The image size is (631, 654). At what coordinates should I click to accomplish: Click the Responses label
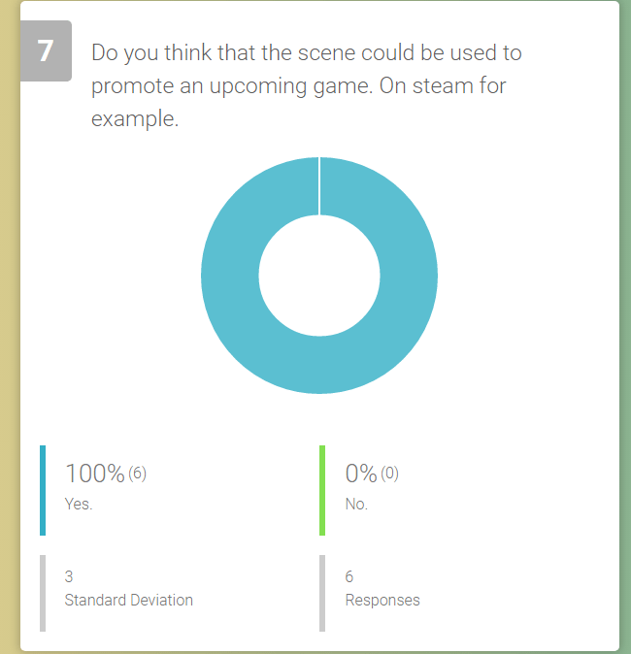[382, 600]
